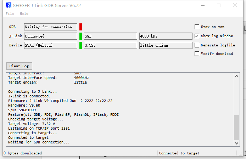Enable Generate logfile checkbox
This screenshot has width=246, height=159.
point(197,45)
